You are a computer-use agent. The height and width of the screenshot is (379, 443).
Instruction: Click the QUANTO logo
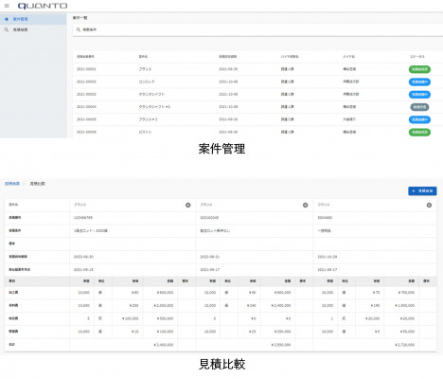pos(43,6)
